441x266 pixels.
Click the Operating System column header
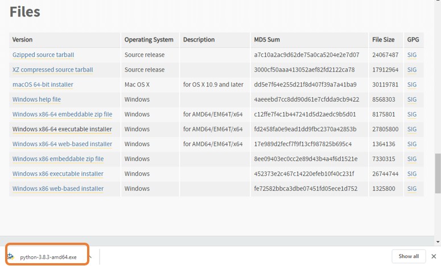(149, 40)
